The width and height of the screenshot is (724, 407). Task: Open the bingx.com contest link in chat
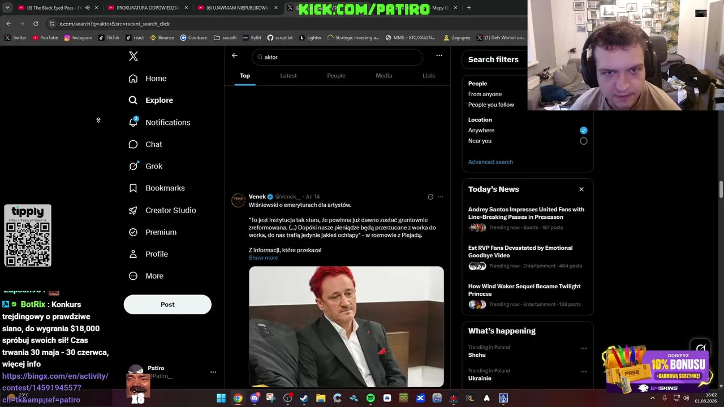pyautogui.click(x=55, y=388)
